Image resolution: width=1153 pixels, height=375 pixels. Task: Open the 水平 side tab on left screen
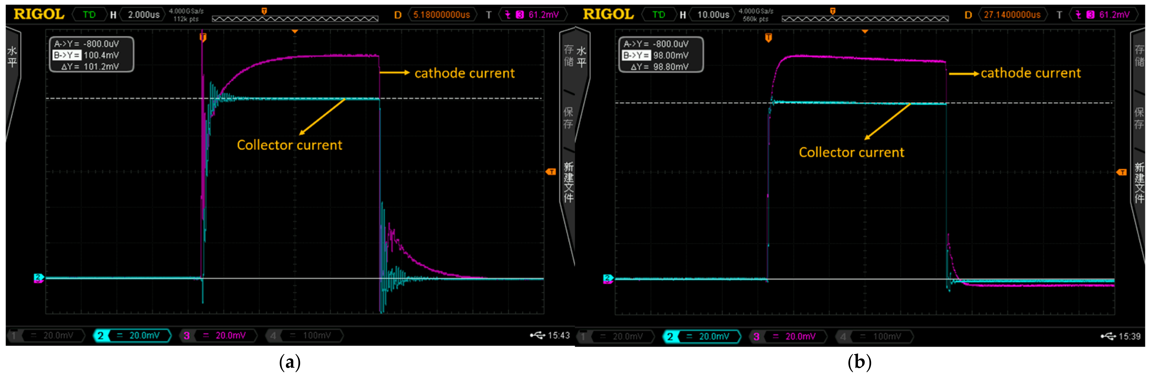pyautogui.click(x=12, y=57)
